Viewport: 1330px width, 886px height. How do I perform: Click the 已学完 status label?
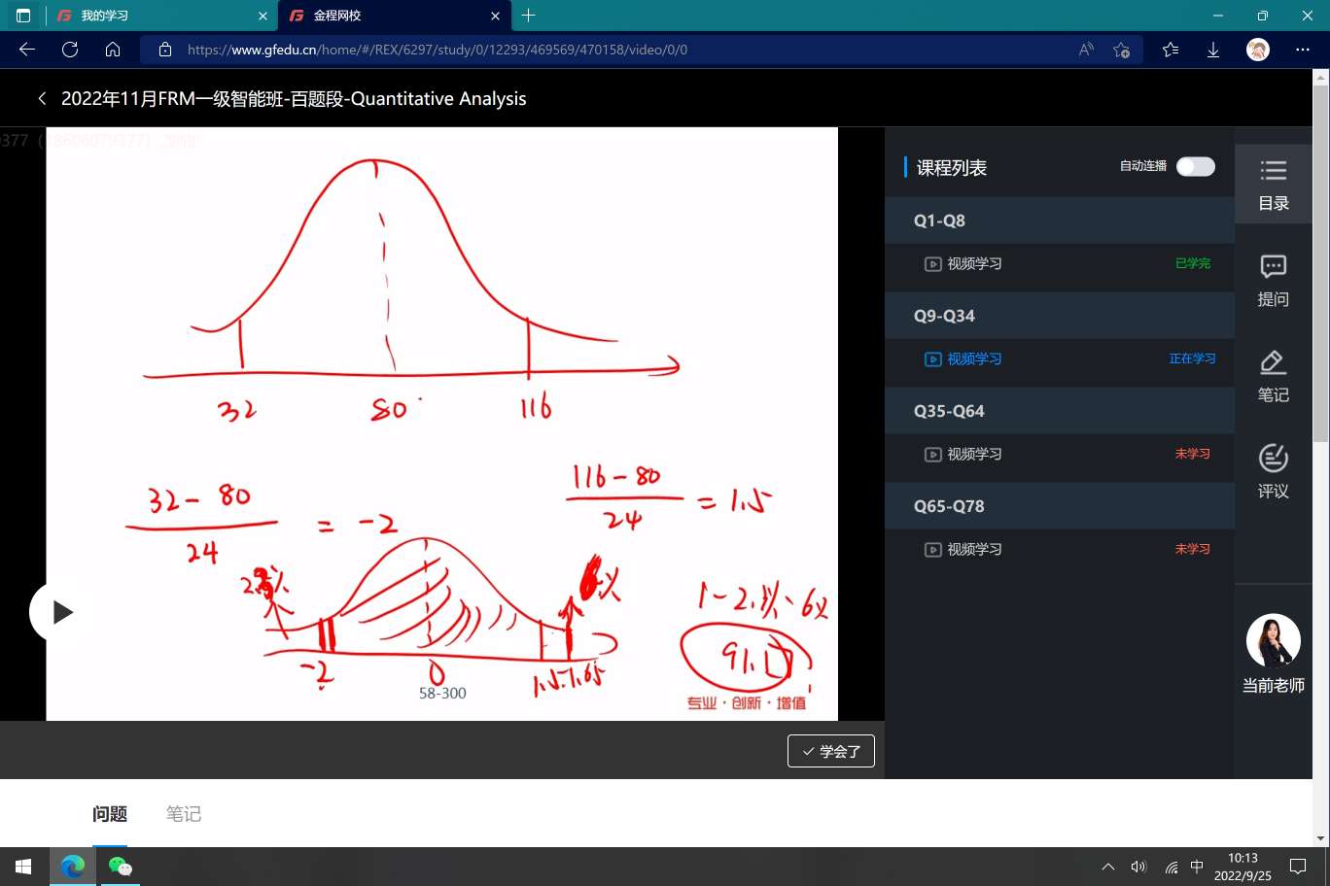[1193, 263]
